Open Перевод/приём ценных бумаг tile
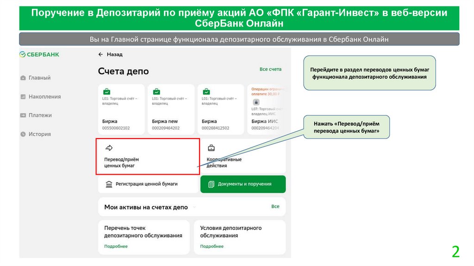This screenshot has height=266, width=474. (148, 157)
